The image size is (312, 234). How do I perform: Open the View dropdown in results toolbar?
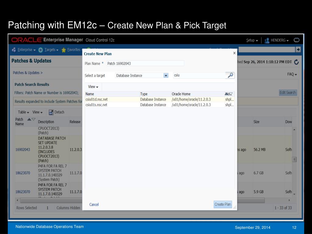coord(37,112)
